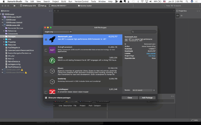The image size is (201, 125).
Task: Expand the Properties folder in tree
Action: (4, 42)
